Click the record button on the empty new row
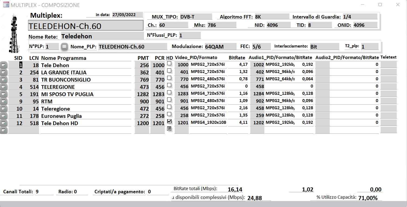407x207 pixels. [x=3, y=130]
